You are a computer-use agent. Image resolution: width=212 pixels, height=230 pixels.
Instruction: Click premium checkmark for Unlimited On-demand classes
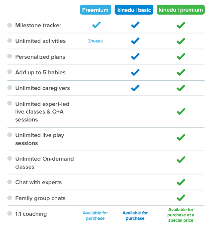coord(181,160)
